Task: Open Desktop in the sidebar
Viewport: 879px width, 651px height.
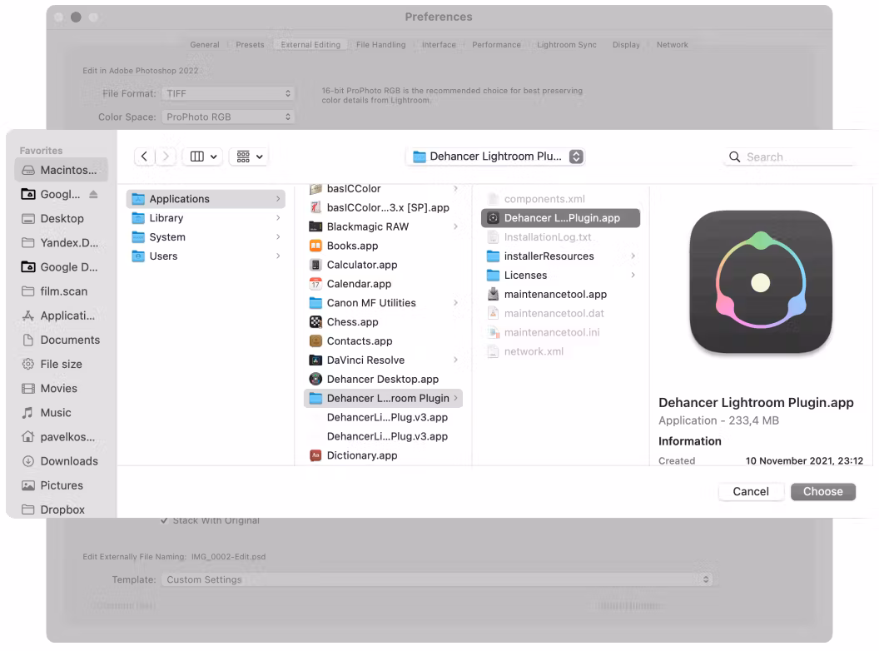Action: coord(61,219)
